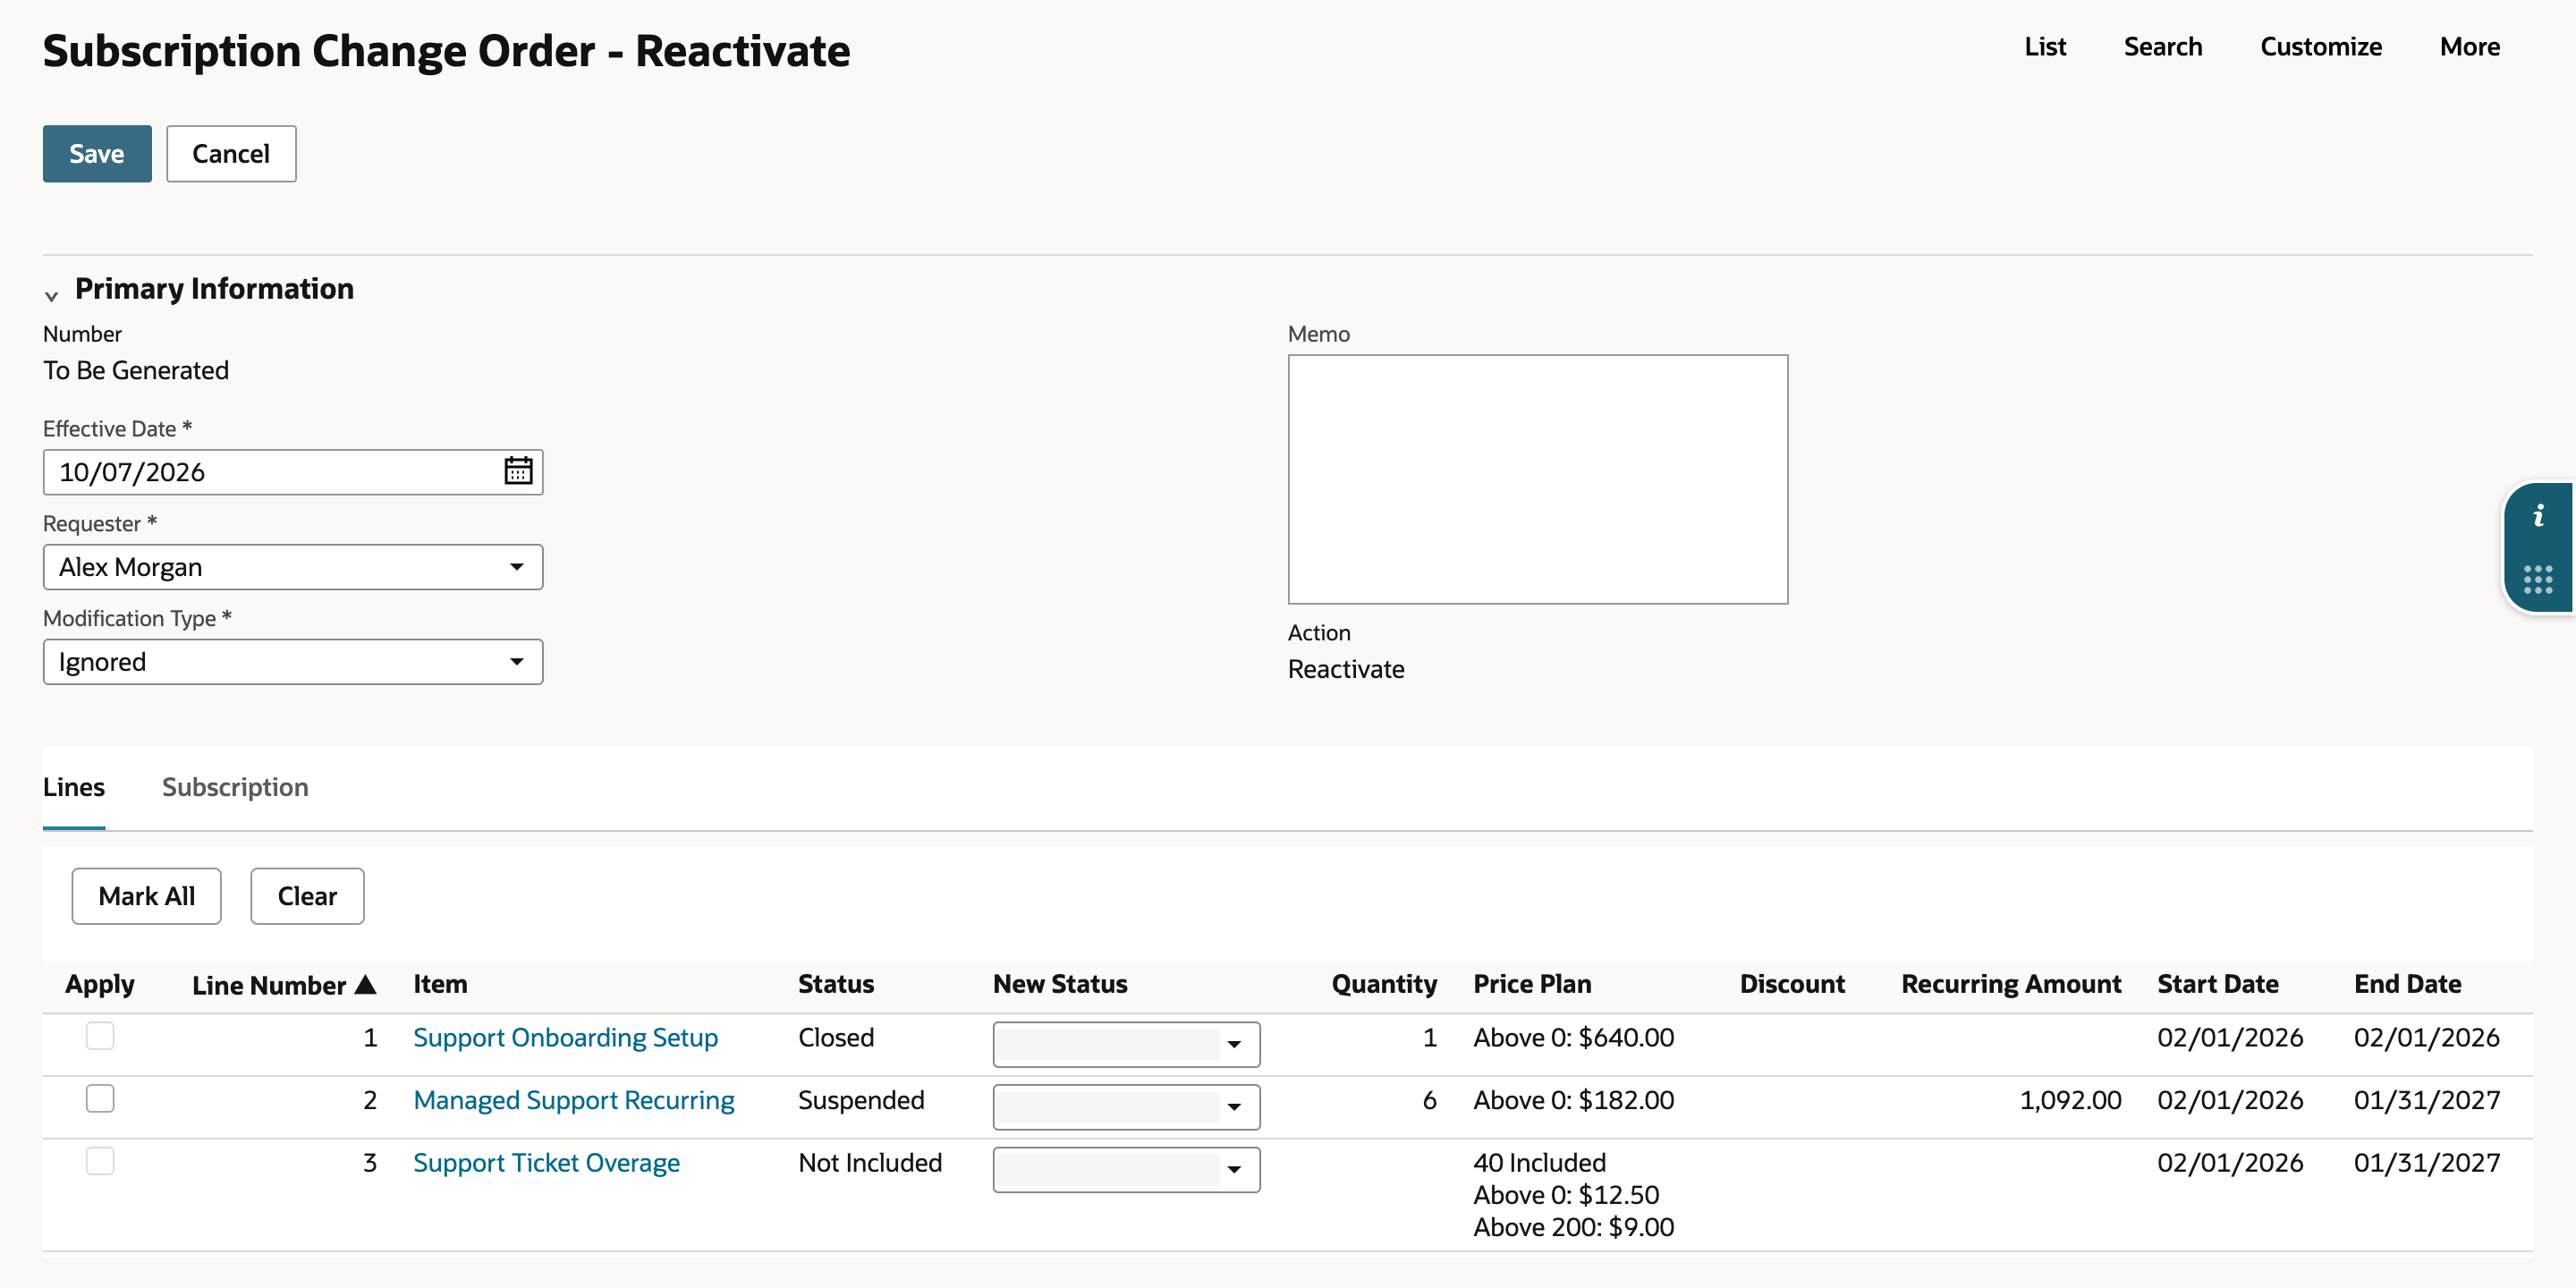The image size is (2576, 1288).
Task: Click the 'Above 0: $640.00' price plan
Action: coord(1573,1037)
